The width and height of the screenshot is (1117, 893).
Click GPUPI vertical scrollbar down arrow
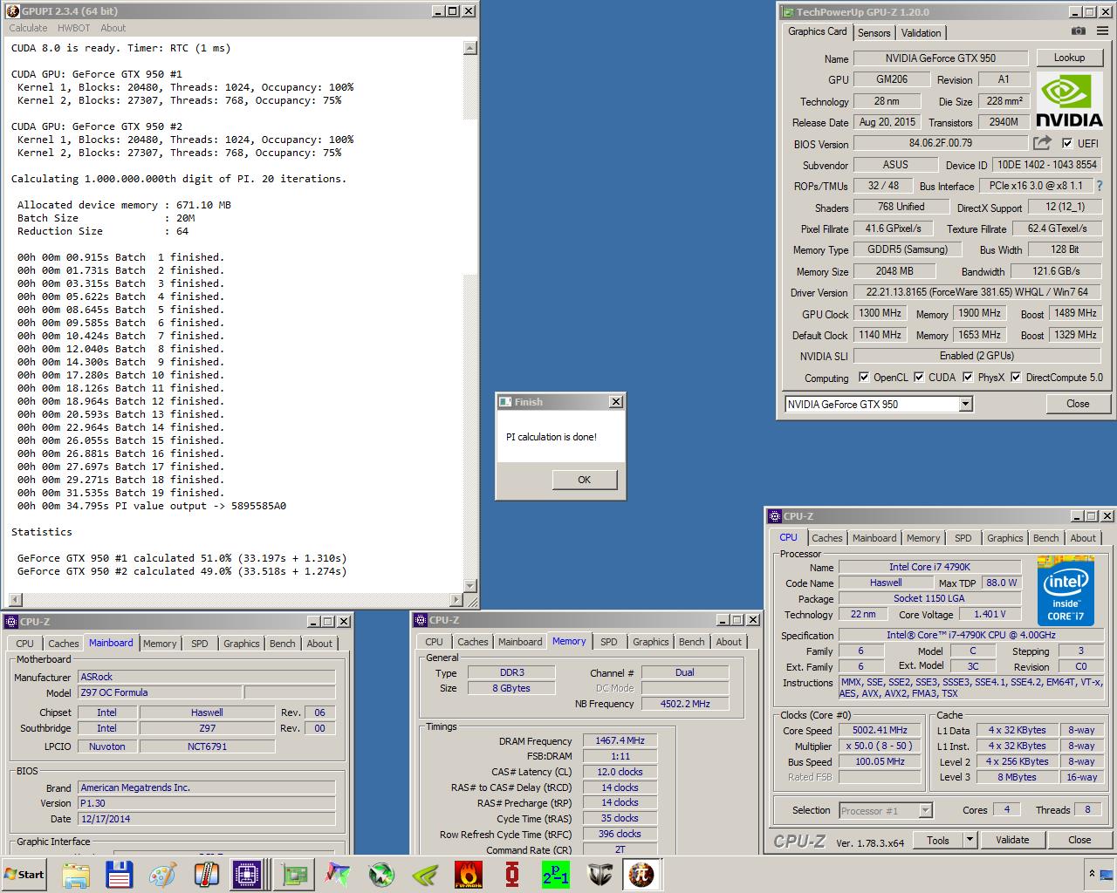pos(471,586)
